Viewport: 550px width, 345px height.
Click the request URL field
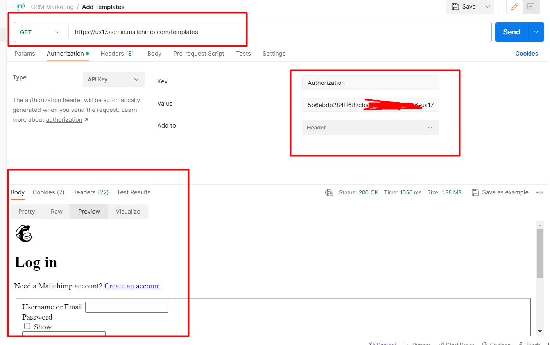click(279, 32)
